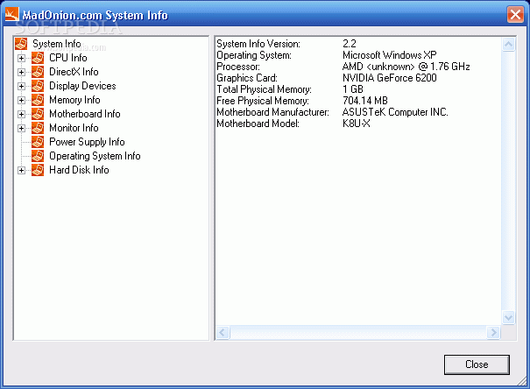Click the DirectX Info node icon

click(x=38, y=72)
